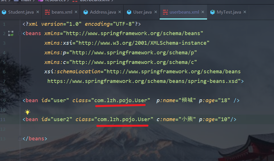The image size is (274, 161).
Task: Switch to the Address.java tab
Action: (x=102, y=12)
